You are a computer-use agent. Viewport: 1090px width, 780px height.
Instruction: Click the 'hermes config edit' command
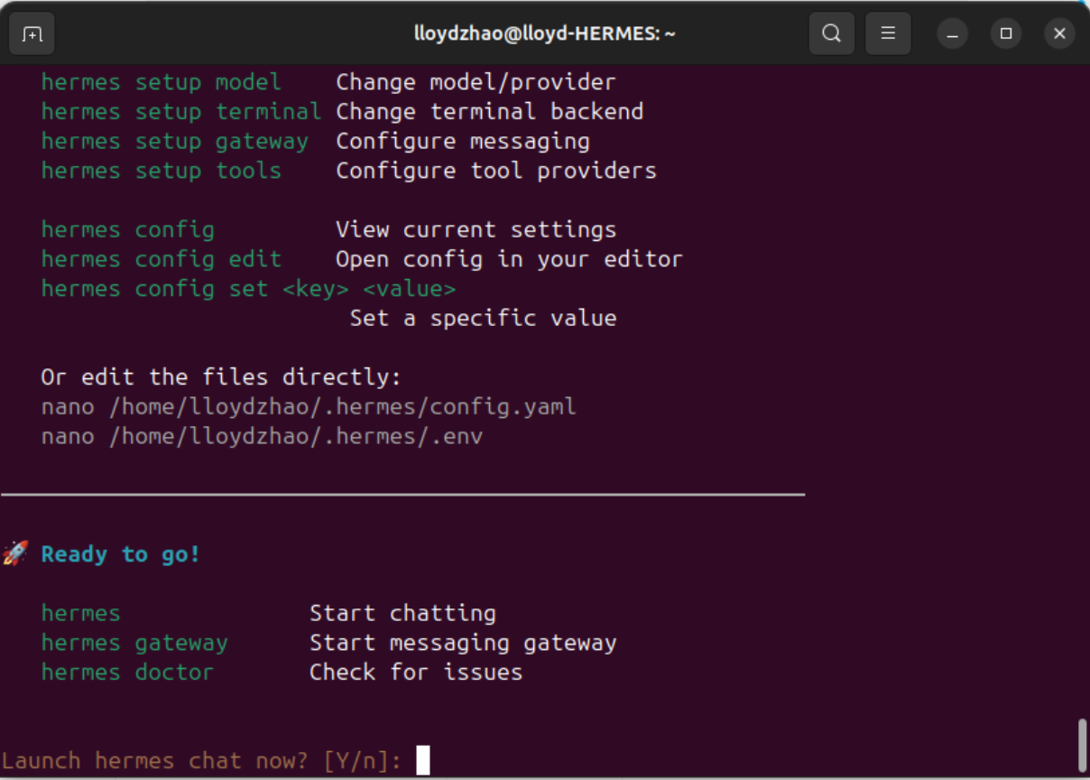tap(161, 259)
